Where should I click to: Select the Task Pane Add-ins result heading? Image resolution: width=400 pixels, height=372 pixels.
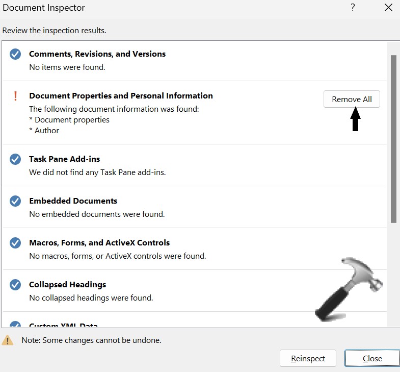point(64,159)
